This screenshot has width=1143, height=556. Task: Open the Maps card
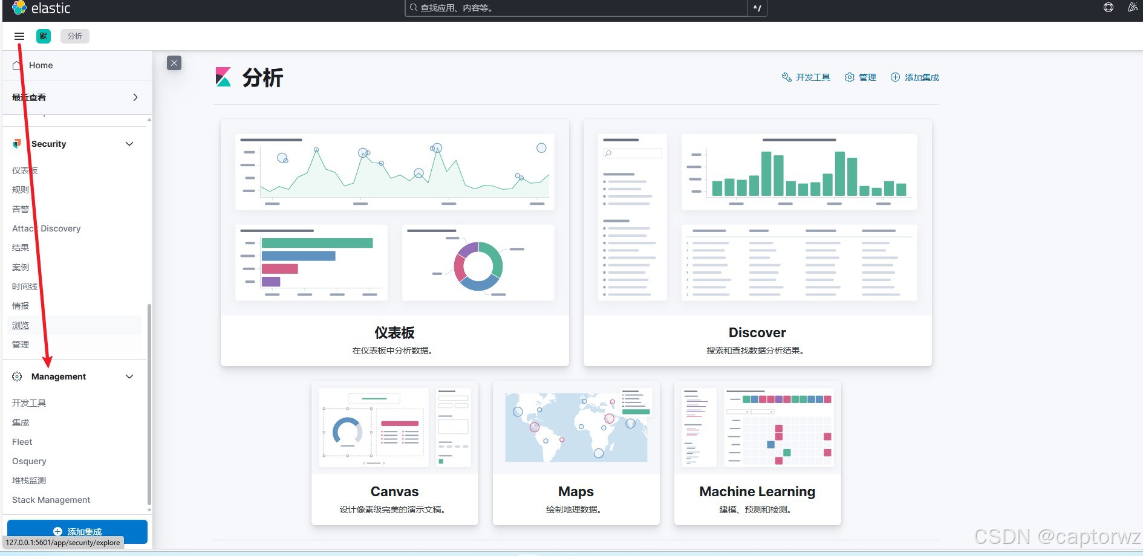[x=576, y=453]
